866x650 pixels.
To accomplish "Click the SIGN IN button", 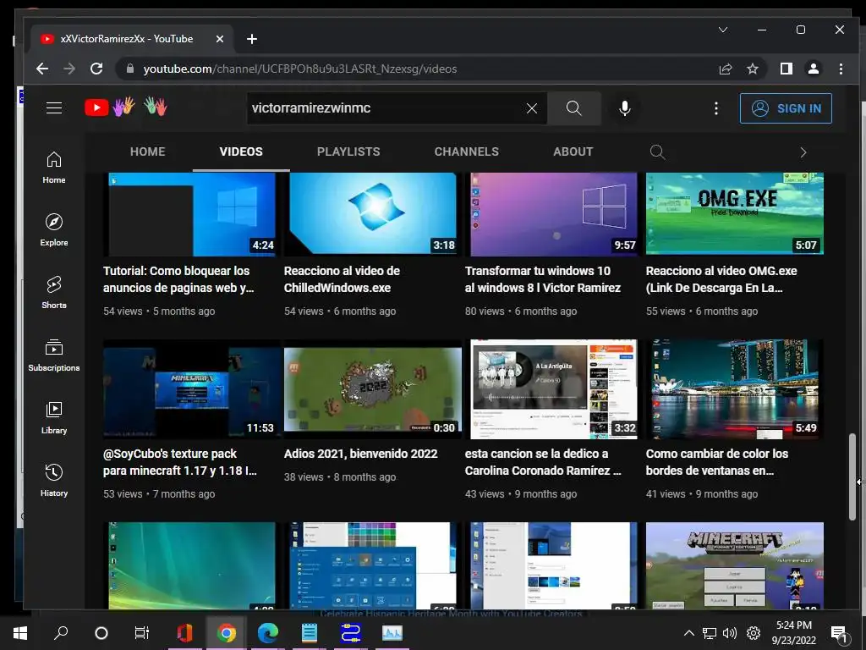I will pyautogui.click(x=786, y=108).
